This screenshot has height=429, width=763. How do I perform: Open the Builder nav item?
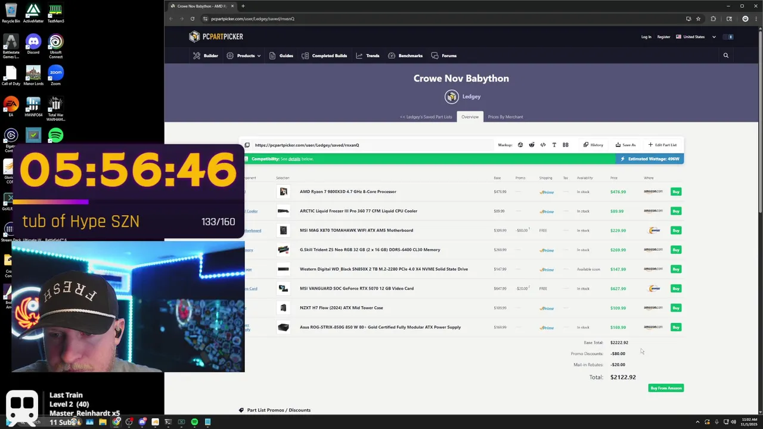(x=206, y=55)
